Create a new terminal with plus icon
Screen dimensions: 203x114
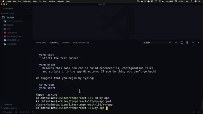point(176,42)
